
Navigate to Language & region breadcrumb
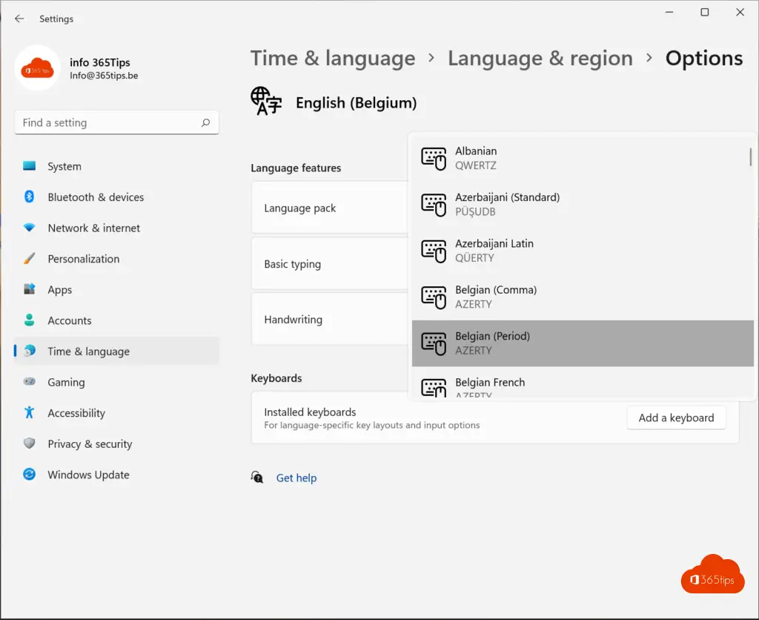click(x=540, y=59)
